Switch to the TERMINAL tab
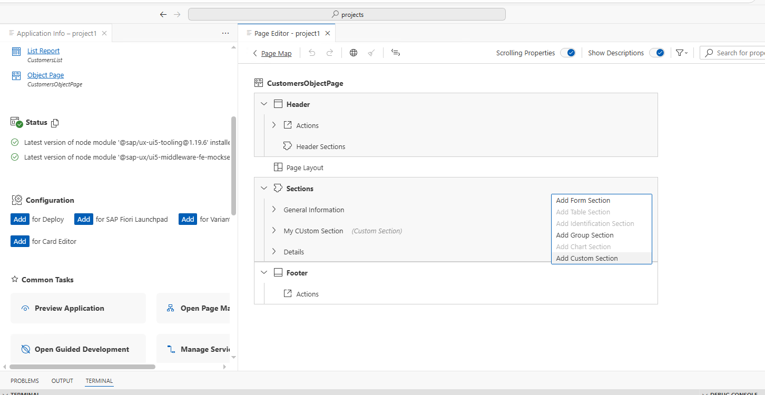765x395 pixels. (99, 381)
